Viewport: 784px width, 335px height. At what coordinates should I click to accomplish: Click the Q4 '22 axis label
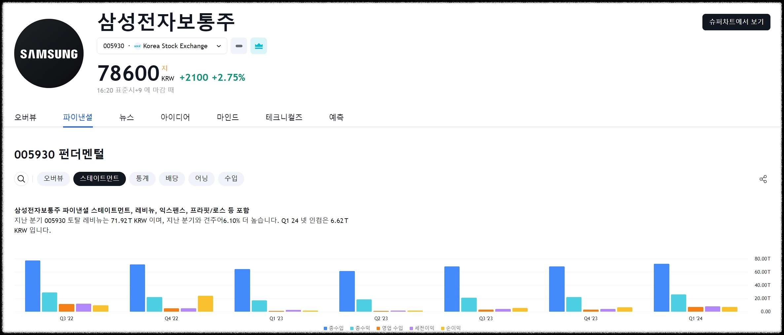[171, 319]
